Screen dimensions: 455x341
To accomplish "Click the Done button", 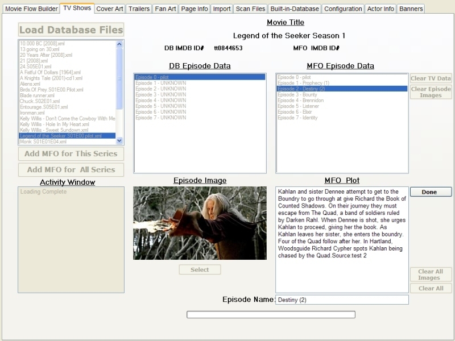I will click(x=431, y=192).
